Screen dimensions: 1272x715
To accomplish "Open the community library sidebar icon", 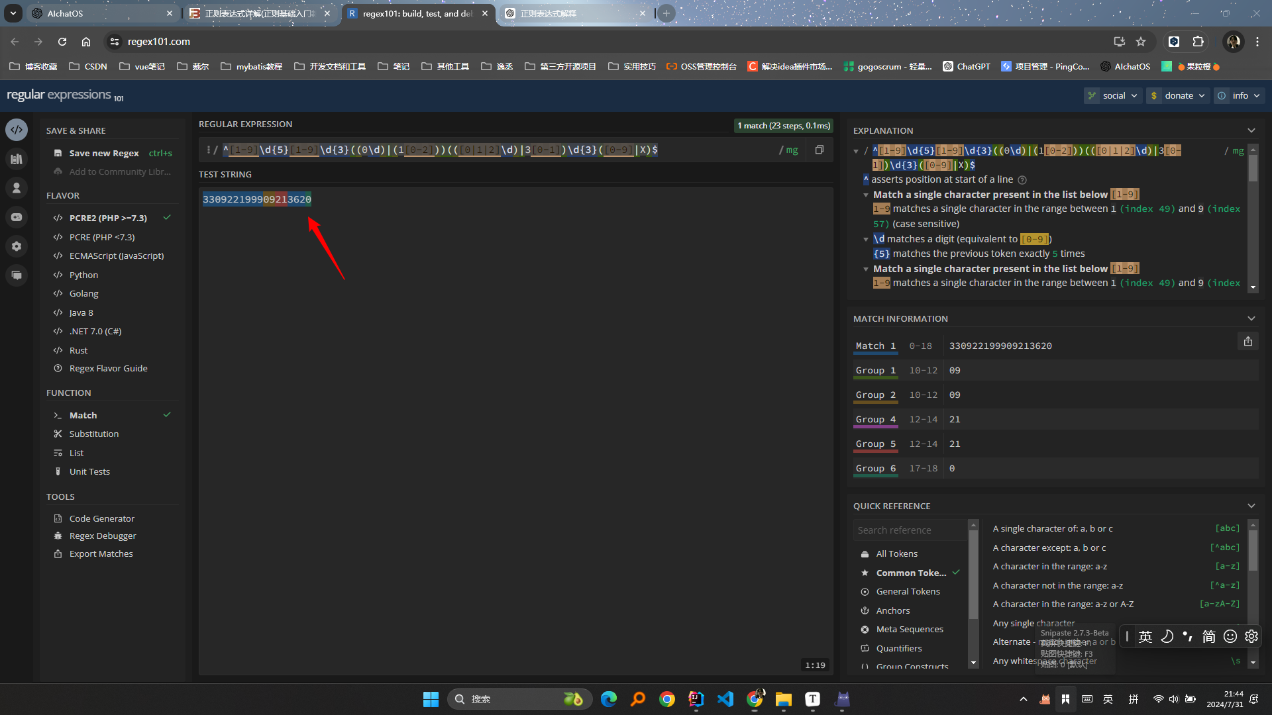I will coord(17,159).
